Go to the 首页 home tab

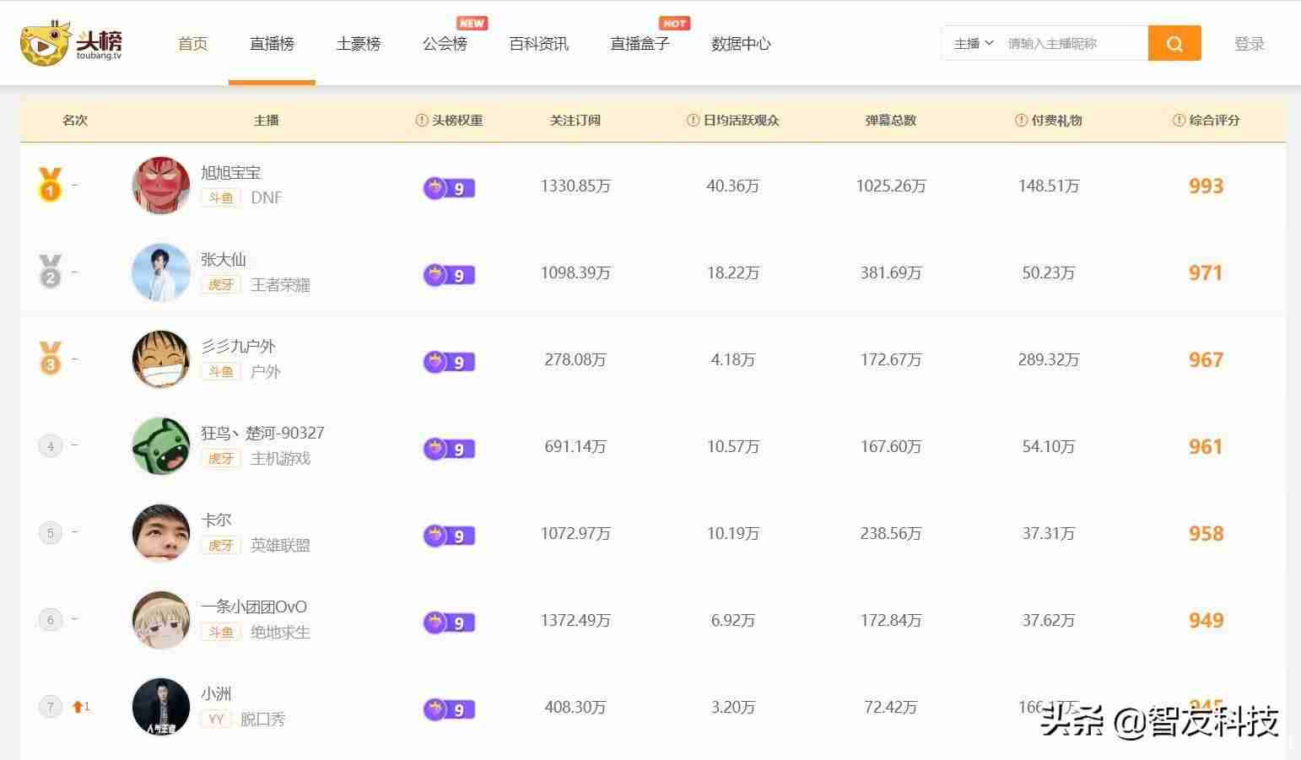point(192,44)
